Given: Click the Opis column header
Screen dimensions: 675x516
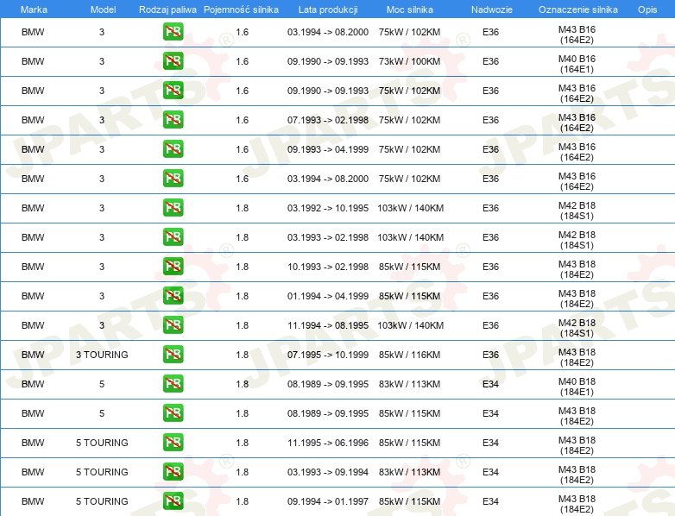Looking at the screenshot, I should point(647,9).
